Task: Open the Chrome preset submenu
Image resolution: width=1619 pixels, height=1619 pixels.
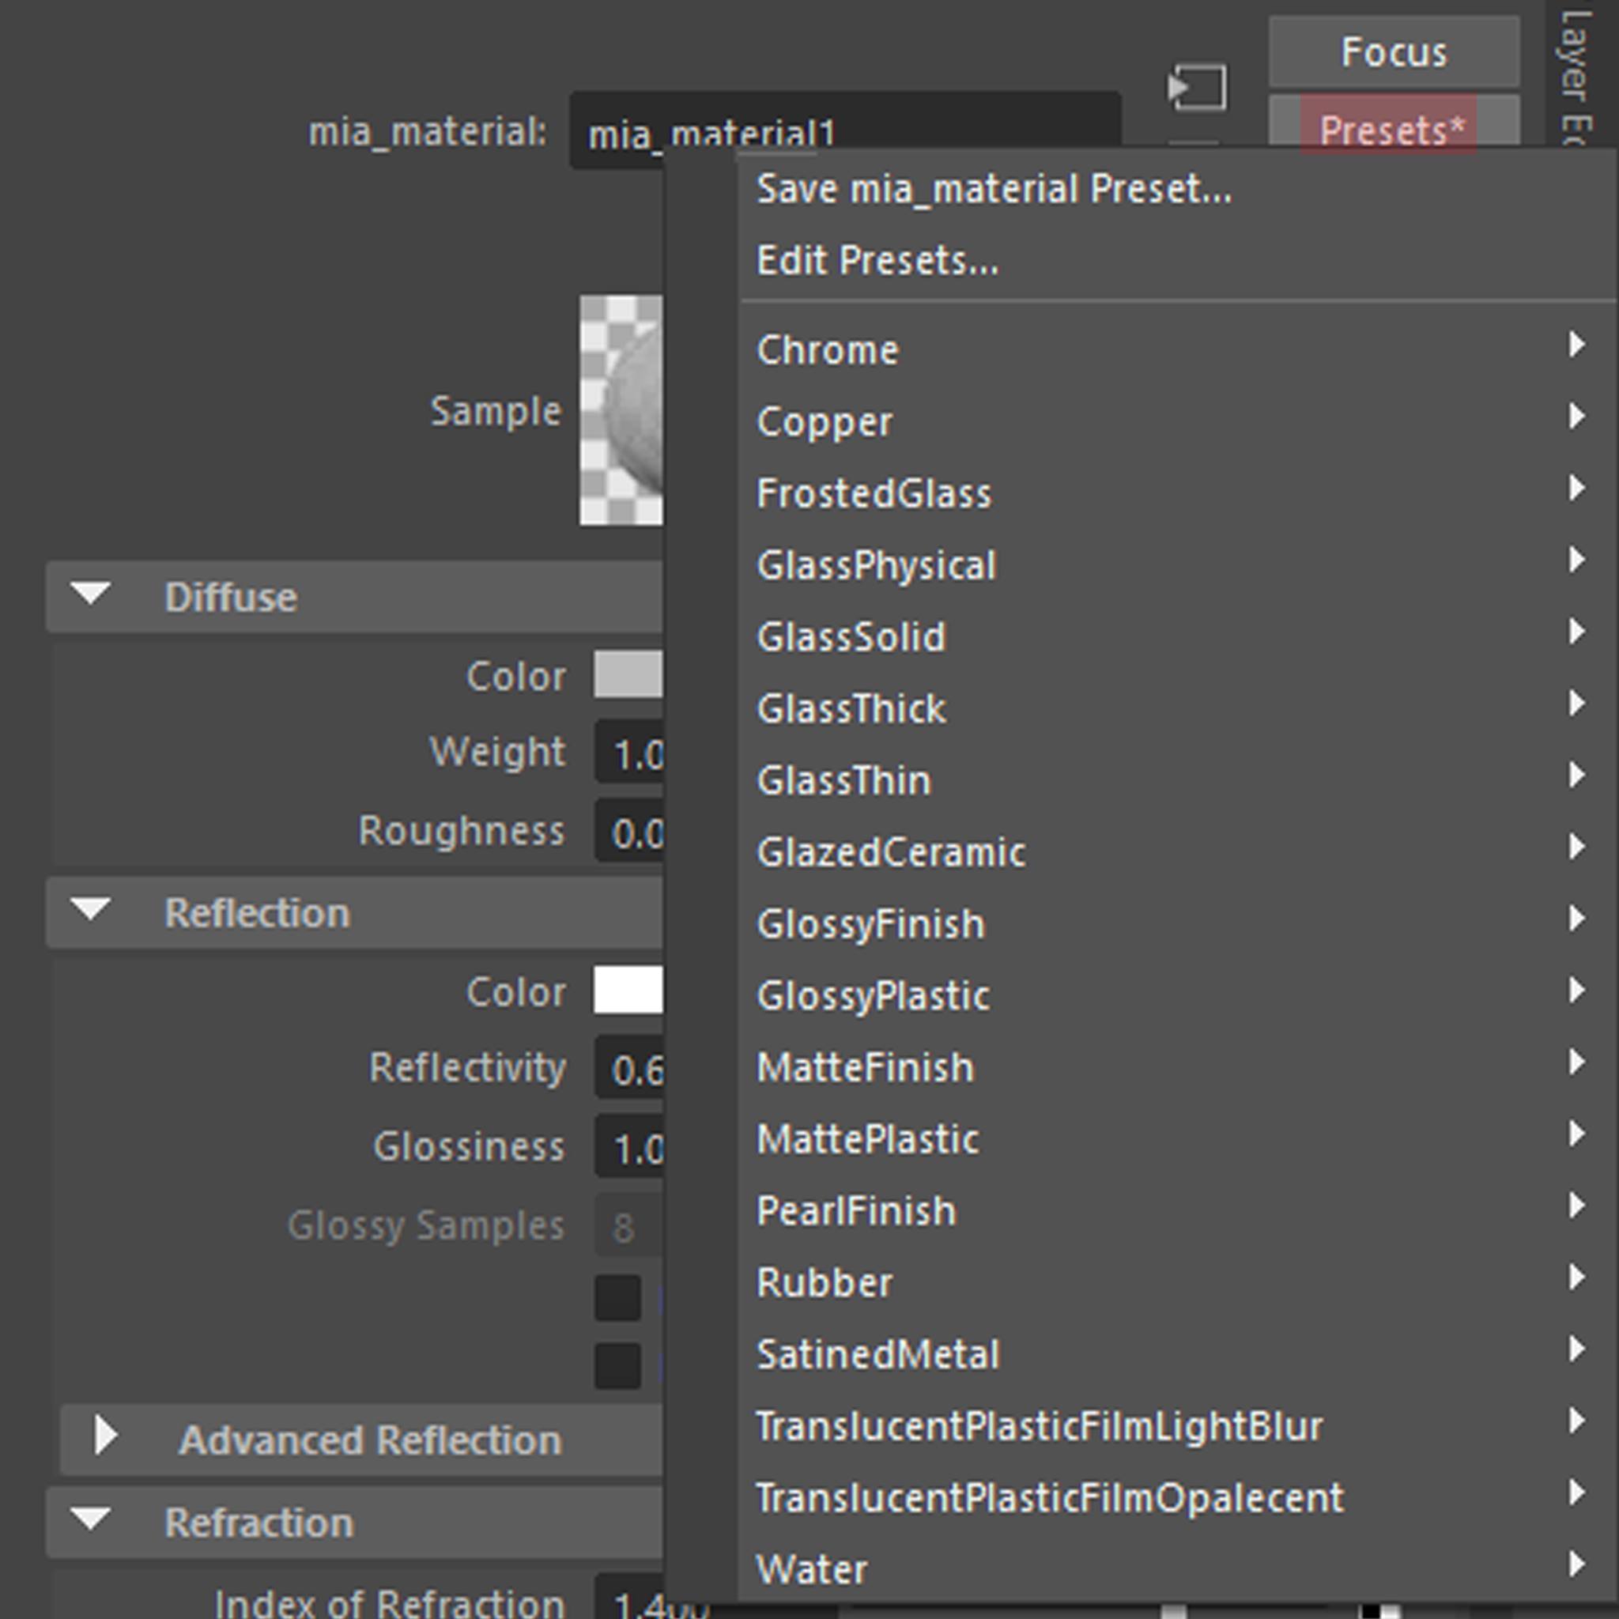Action: click(x=827, y=350)
